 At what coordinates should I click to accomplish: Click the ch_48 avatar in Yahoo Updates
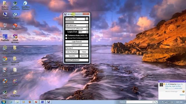(161, 85)
